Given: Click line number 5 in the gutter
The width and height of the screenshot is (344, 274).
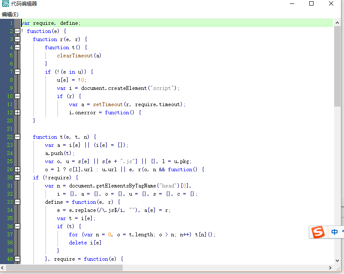Looking at the screenshot, I should [x=10, y=55].
